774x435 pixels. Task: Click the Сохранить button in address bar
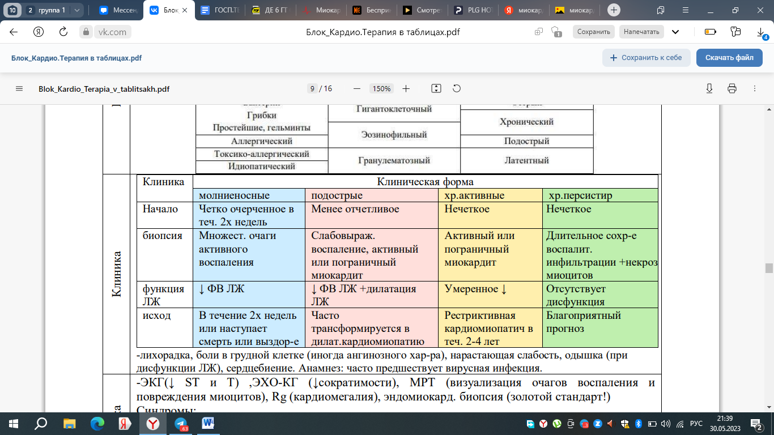[593, 32]
